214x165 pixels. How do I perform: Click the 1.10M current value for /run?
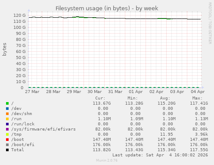[104, 119]
